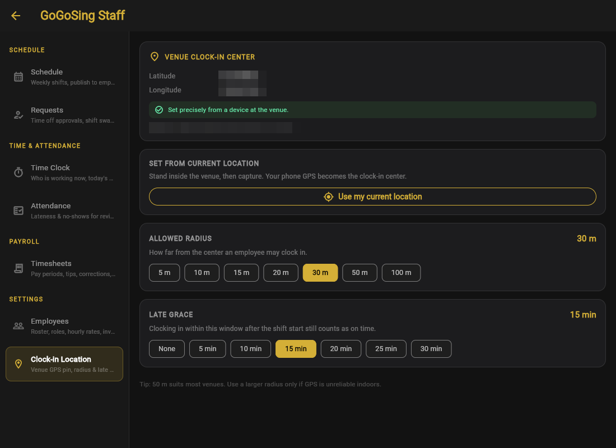Select 30 m allowed radius
Viewport: 616px width, 448px height.
click(x=320, y=273)
